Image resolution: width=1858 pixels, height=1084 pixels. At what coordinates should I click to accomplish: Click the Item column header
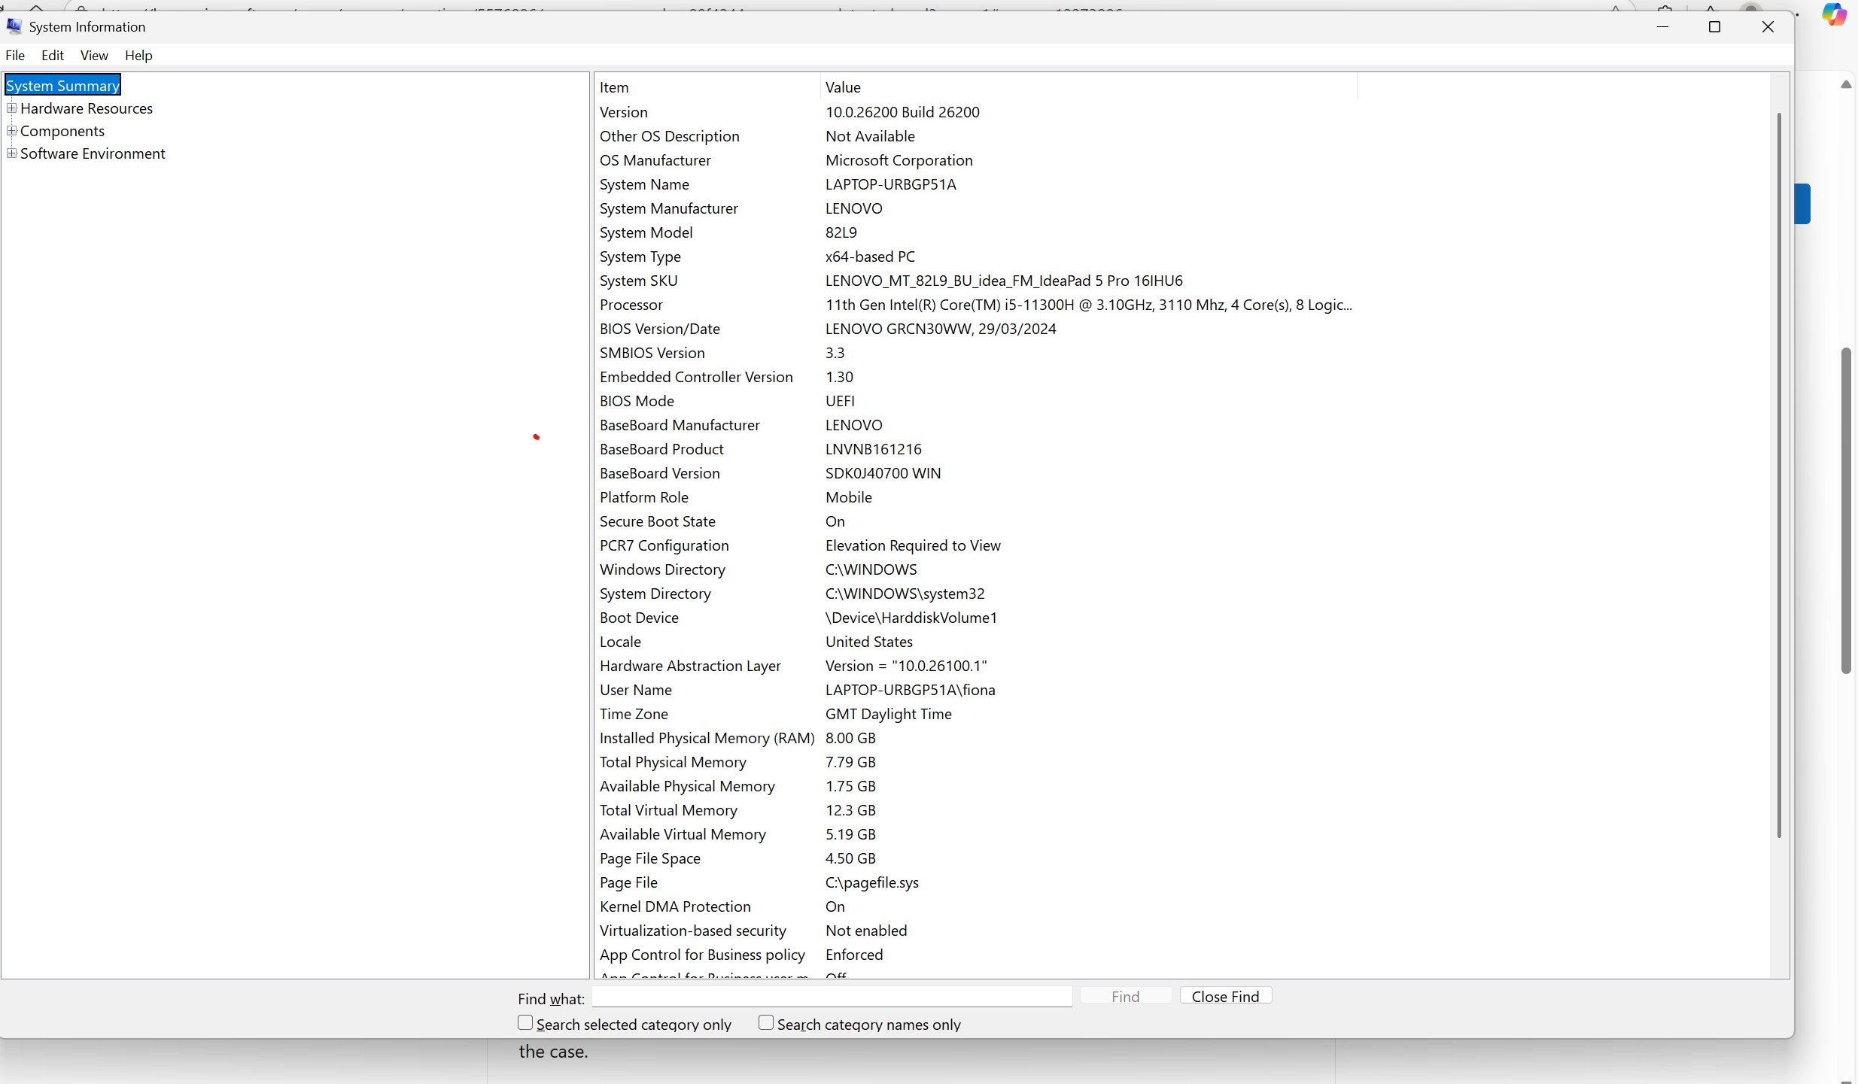(x=707, y=87)
